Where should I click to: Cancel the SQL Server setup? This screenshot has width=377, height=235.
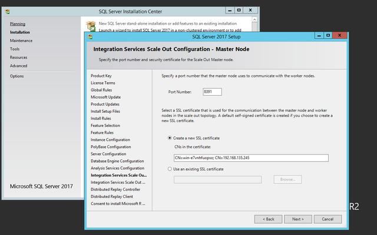pyautogui.click(x=328, y=219)
